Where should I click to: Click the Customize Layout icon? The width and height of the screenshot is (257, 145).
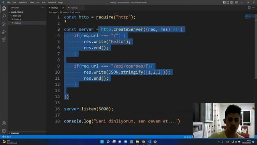click(237, 2)
